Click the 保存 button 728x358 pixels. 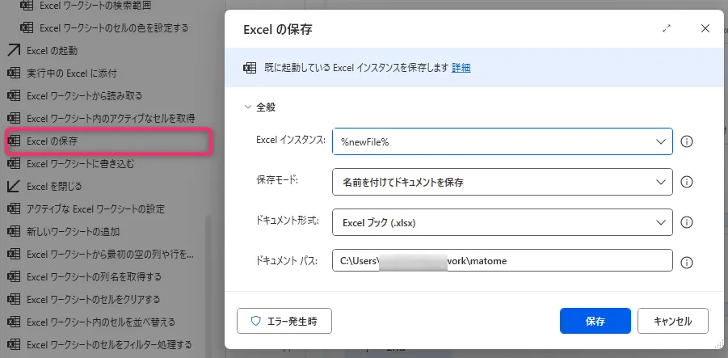coord(595,321)
